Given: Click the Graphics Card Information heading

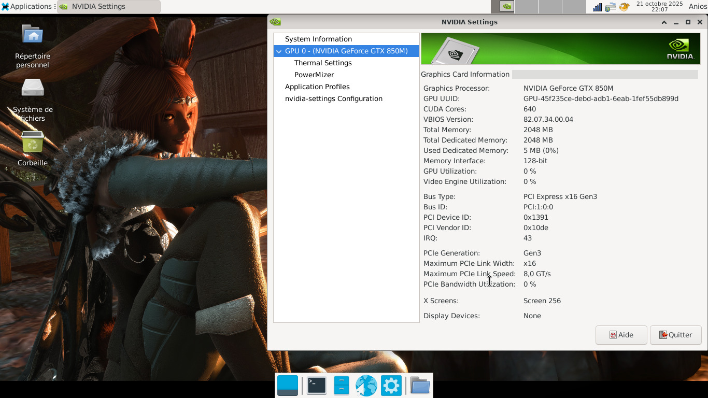Looking at the screenshot, I should (465, 74).
